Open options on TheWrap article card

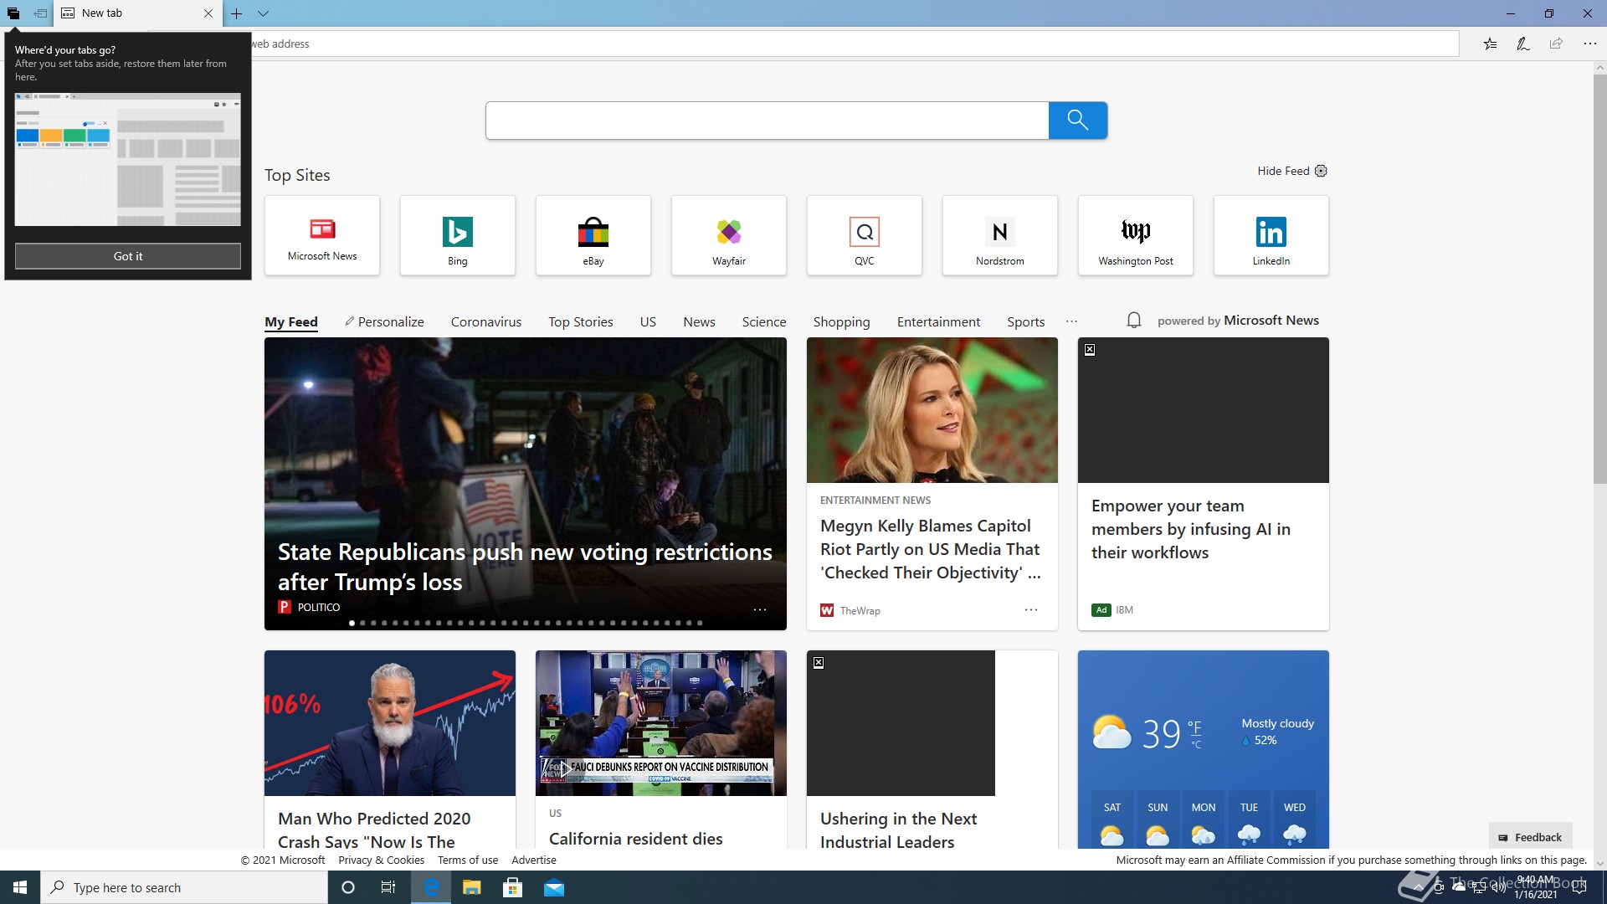[x=1031, y=610]
